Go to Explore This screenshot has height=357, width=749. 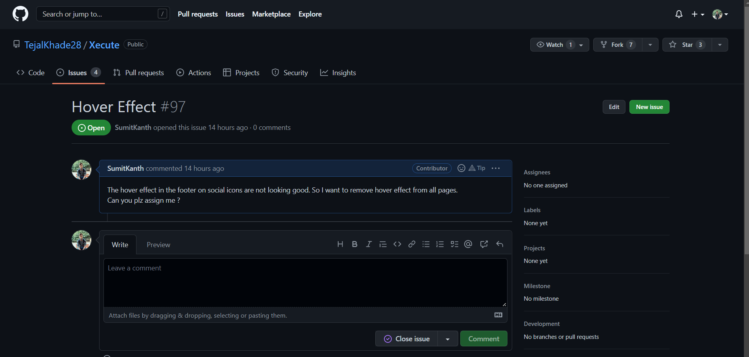pos(310,14)
